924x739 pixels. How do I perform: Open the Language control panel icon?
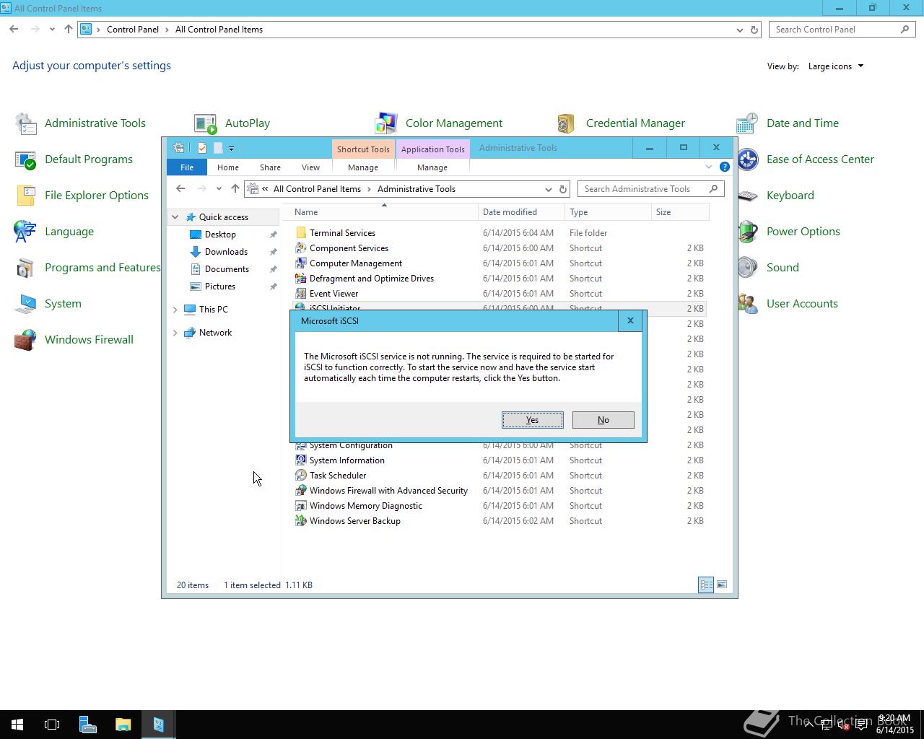coord(26,232)
